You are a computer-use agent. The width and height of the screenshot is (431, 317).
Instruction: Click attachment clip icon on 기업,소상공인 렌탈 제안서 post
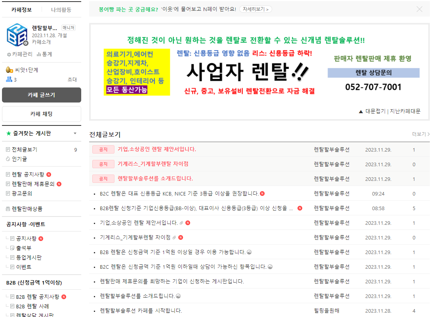coord(181,223)
